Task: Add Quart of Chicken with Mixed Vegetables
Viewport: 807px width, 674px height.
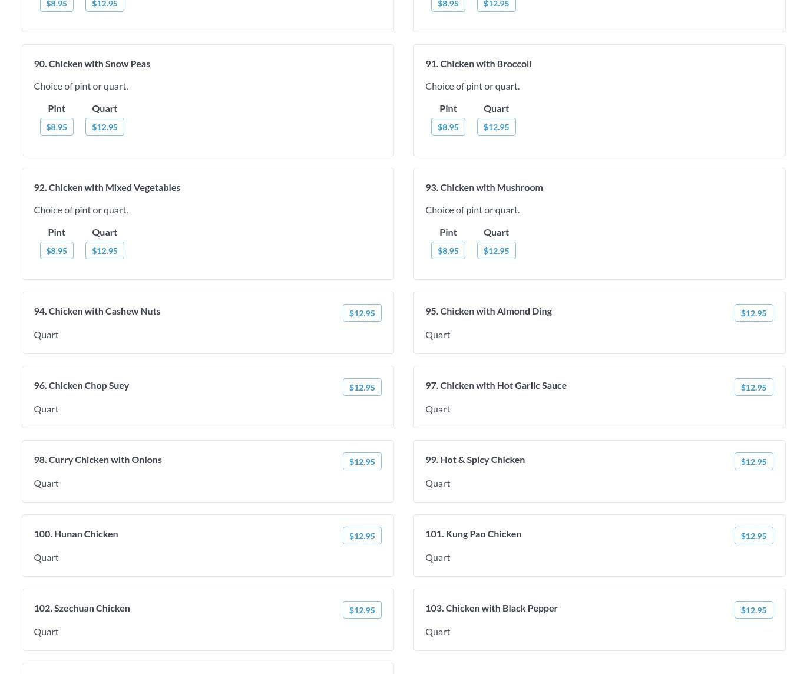Action: 104,250
